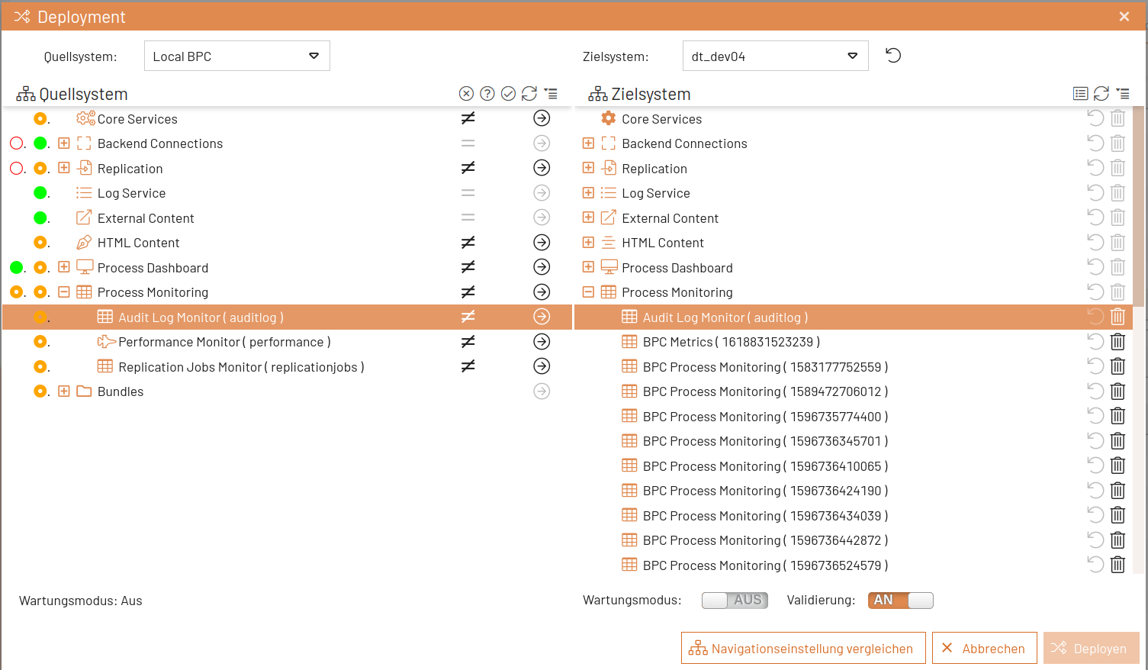The image size is (1148, 670).
Task: Deploy HTML Content via its arrow icon
Action: tap(542, 242)
